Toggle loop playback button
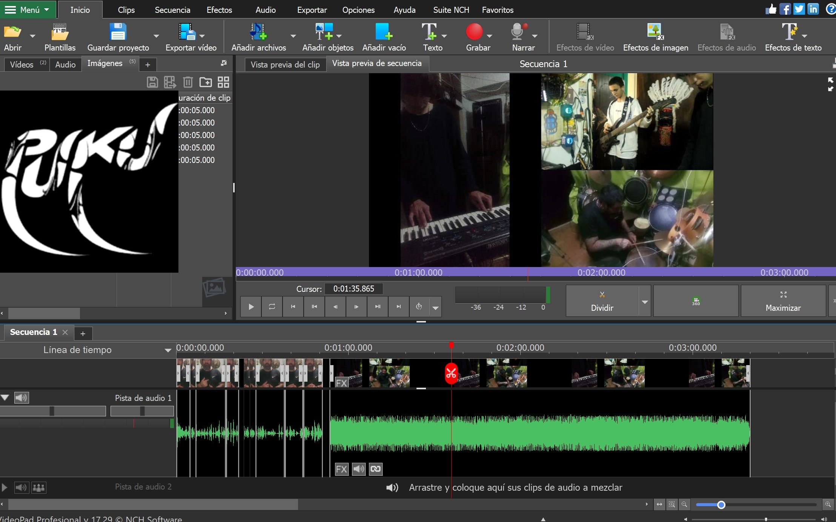Screen dimensions: 836x522 click(272, 307)
